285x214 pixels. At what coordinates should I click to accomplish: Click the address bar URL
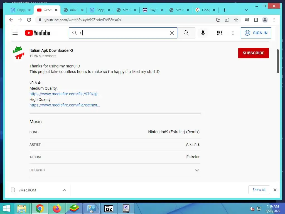coord(83,20)
